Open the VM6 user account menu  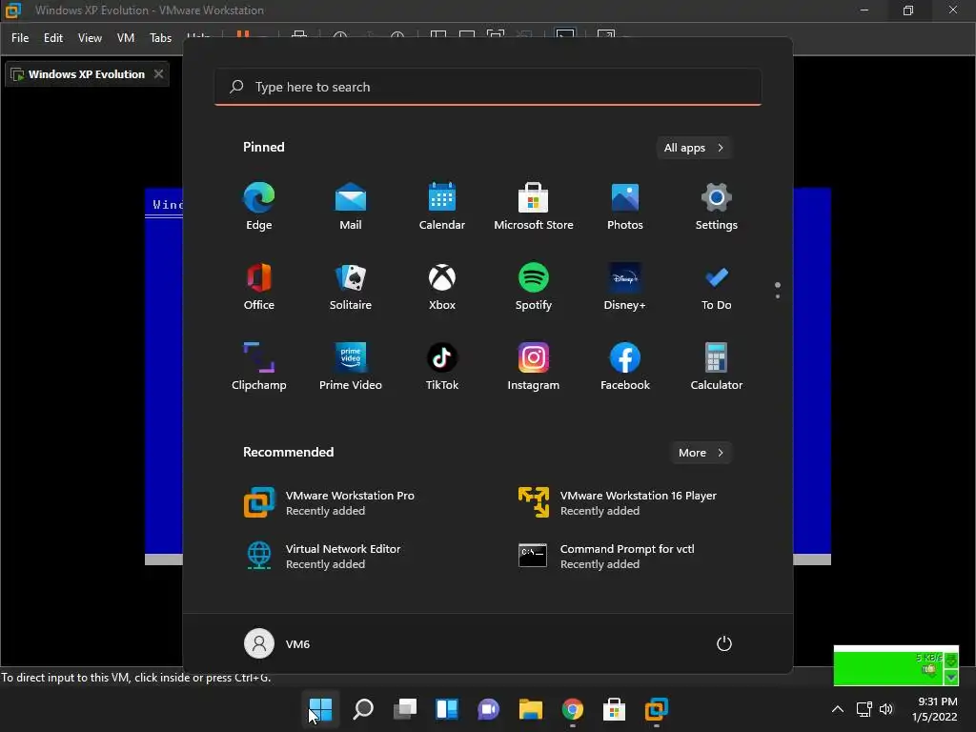(x=277, y=643)
